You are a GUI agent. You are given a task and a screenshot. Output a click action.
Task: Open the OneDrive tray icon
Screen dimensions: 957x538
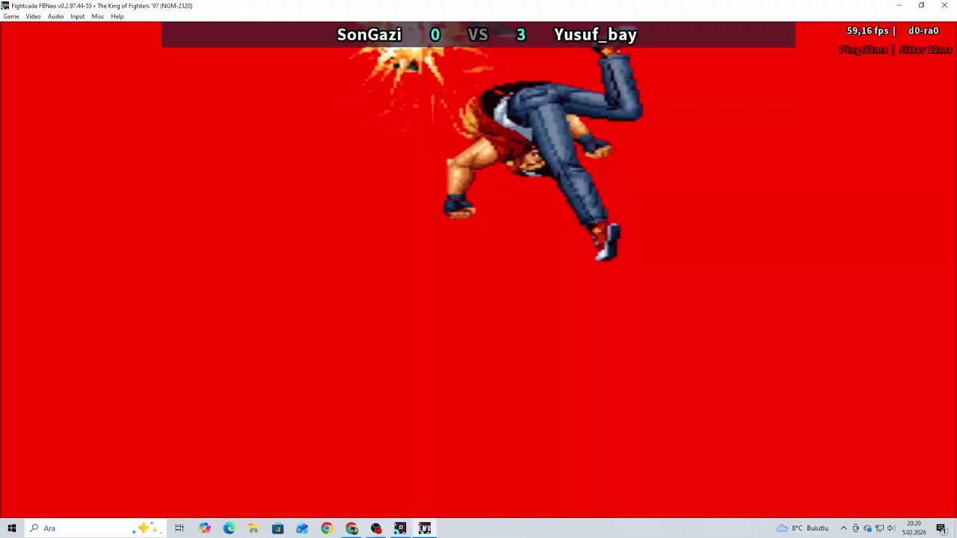pos(867,528)
